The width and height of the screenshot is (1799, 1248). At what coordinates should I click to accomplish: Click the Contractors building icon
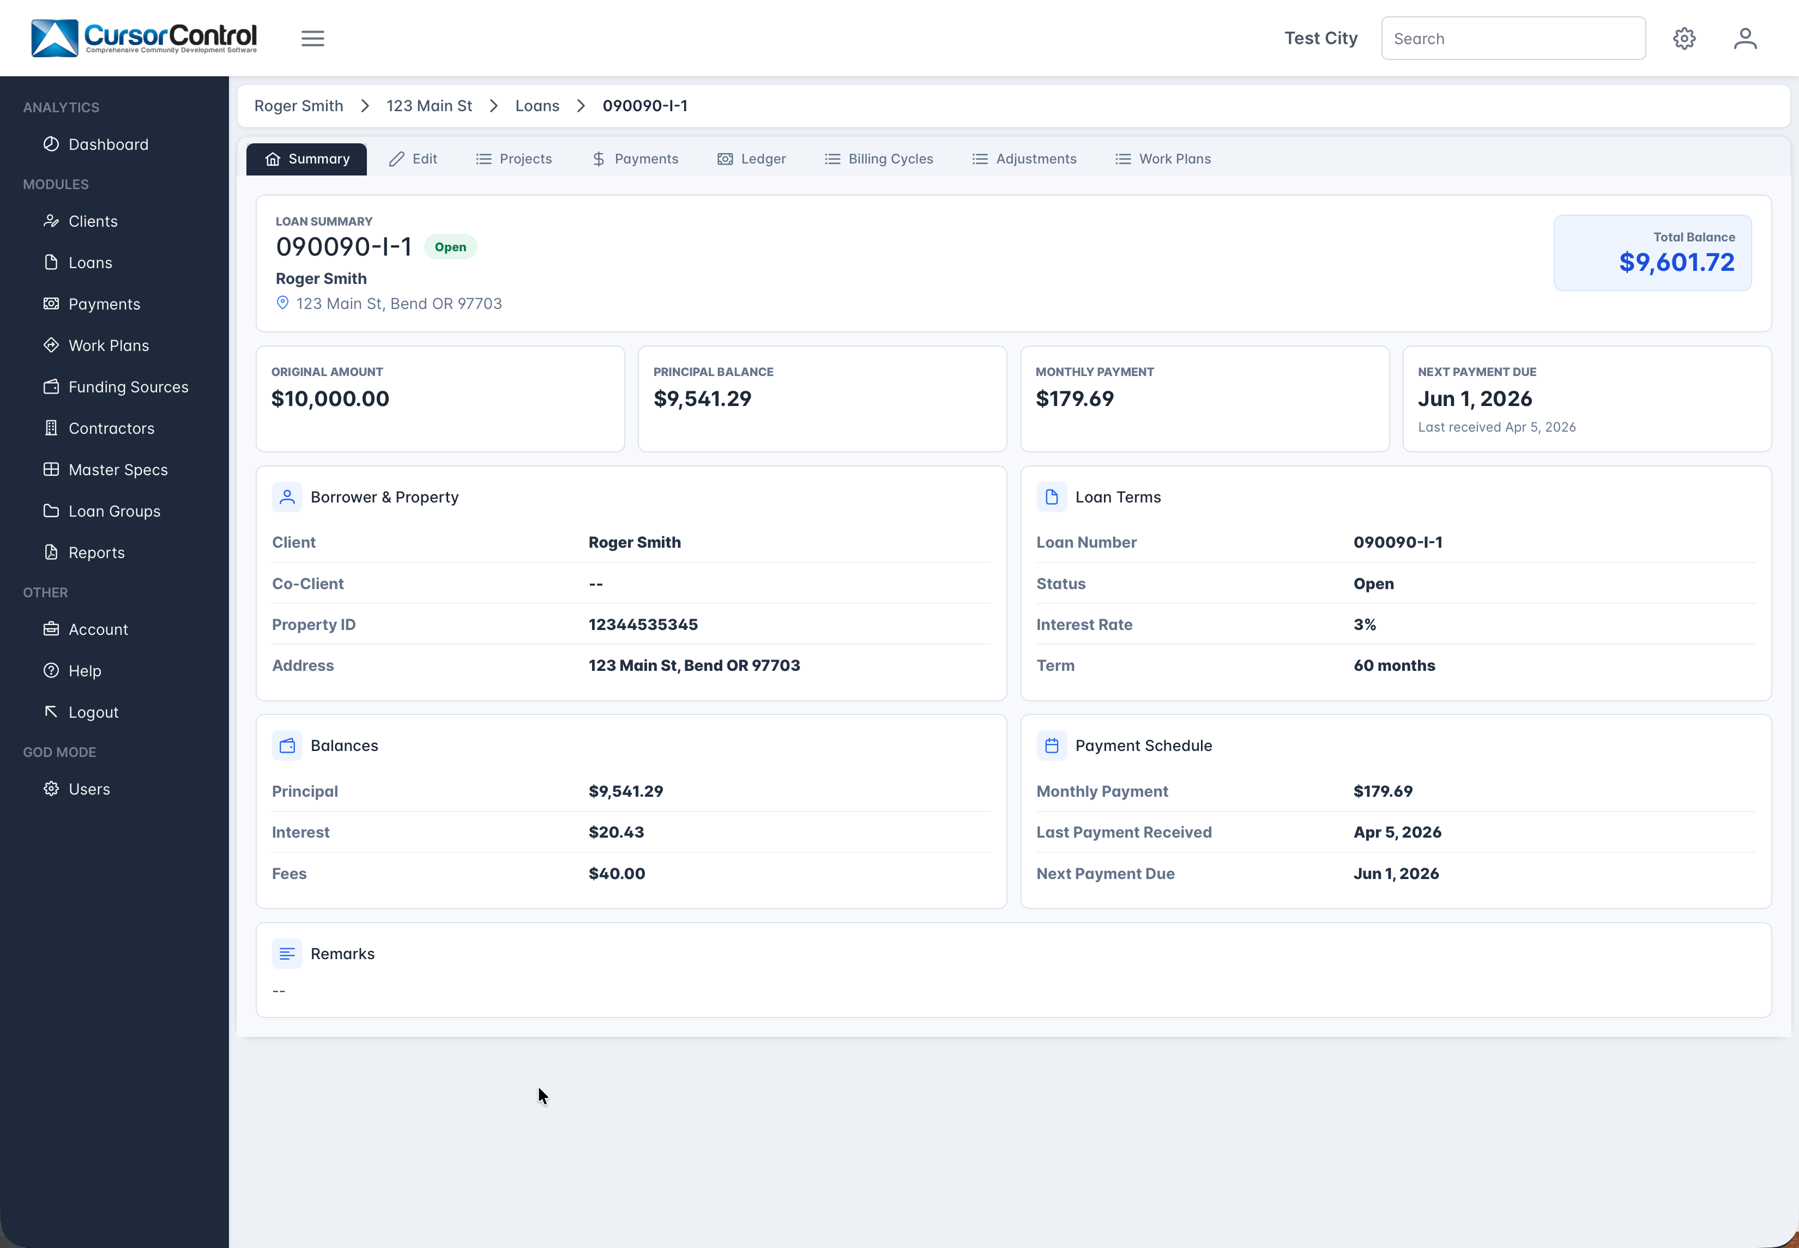point(51,428)
